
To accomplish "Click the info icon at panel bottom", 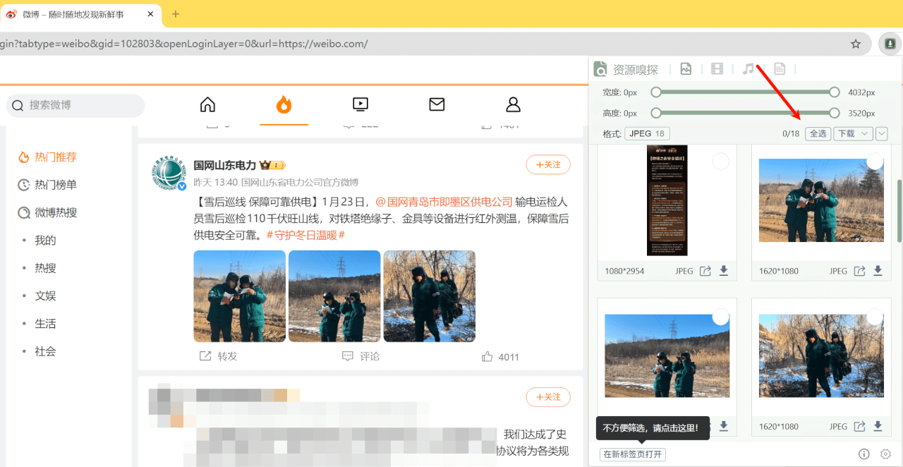I will (864, 454).
